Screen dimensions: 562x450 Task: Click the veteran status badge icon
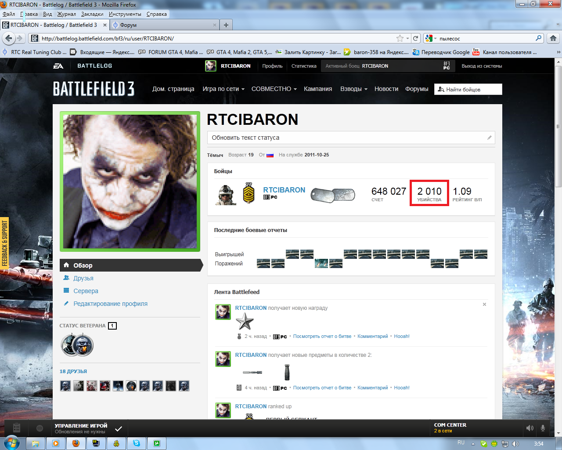(x=77, y=345)
